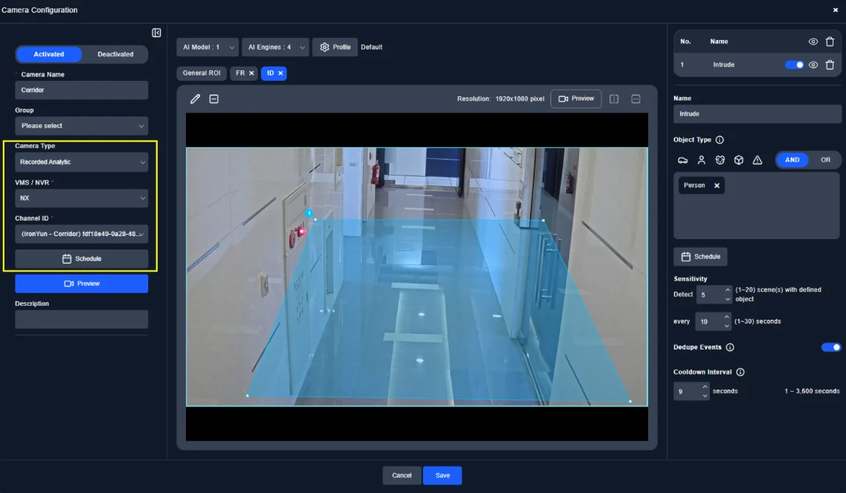Viewport: 846px width, 493px height.
Task: Click the blue Preview button in sidebar
Action: (81, 284)
